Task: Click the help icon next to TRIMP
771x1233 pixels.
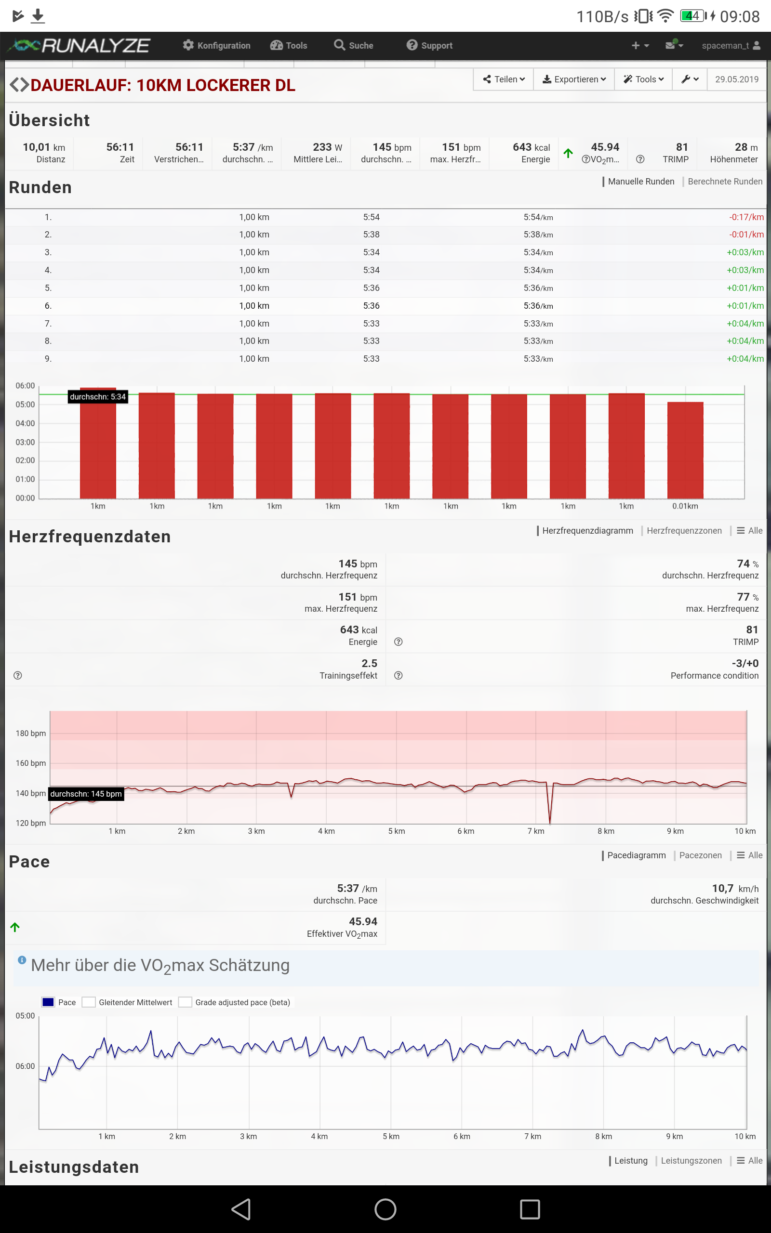Action: (640, 159)
